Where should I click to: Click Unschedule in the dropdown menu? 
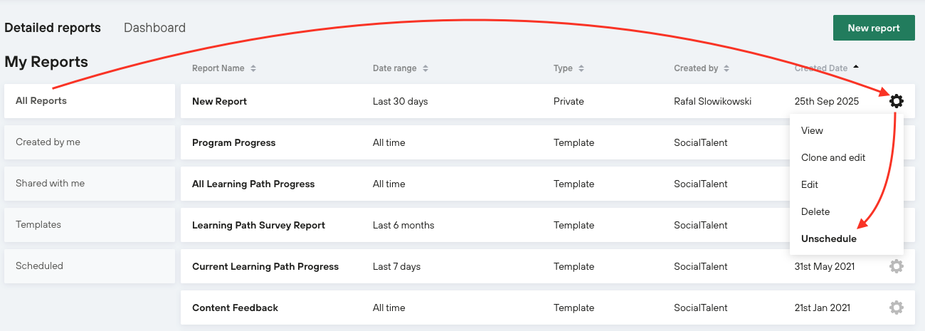(x=829, y=238)
